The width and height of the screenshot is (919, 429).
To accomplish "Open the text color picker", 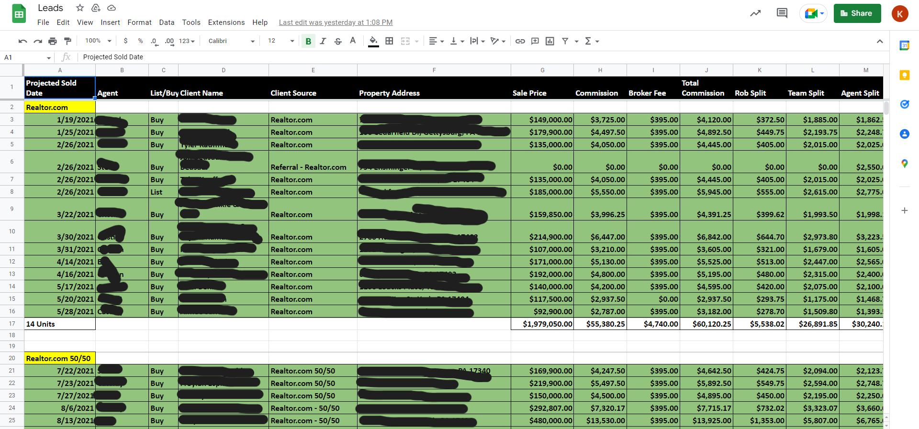I will click(353, 41).
